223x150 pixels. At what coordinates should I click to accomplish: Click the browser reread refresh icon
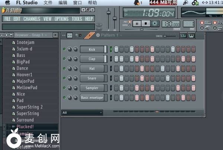(11, 35)
